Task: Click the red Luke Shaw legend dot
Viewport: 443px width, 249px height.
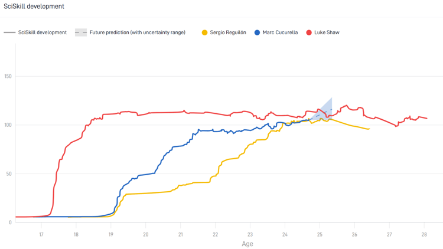Action: pyautogui.click(x=309, y=32)
